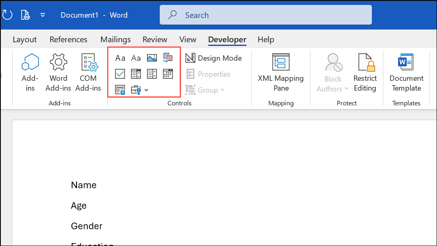This screenshot has height=246, width=437.
Task: Insert a Plain Text content control
Action: pyautogui.click(x=136, y=58)
